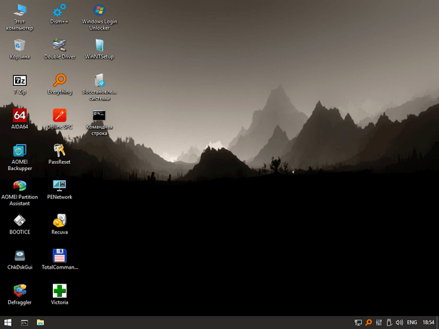Screen dimensions: 439x329
Task: Open the 7-Zip shortcut
Action: pyautogui.click(x=20, y=80)
